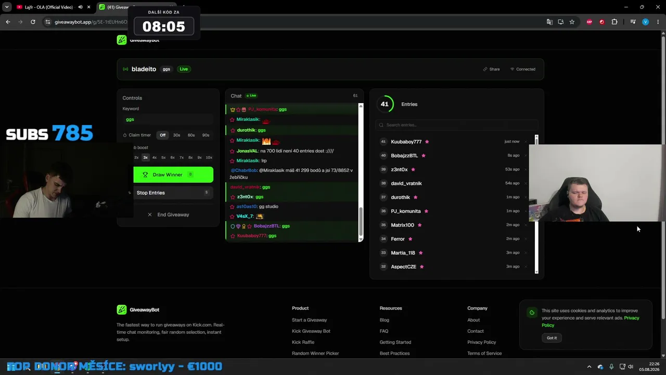
Task: Click the star next to AspectCZE entry
Action: (421, 267)
